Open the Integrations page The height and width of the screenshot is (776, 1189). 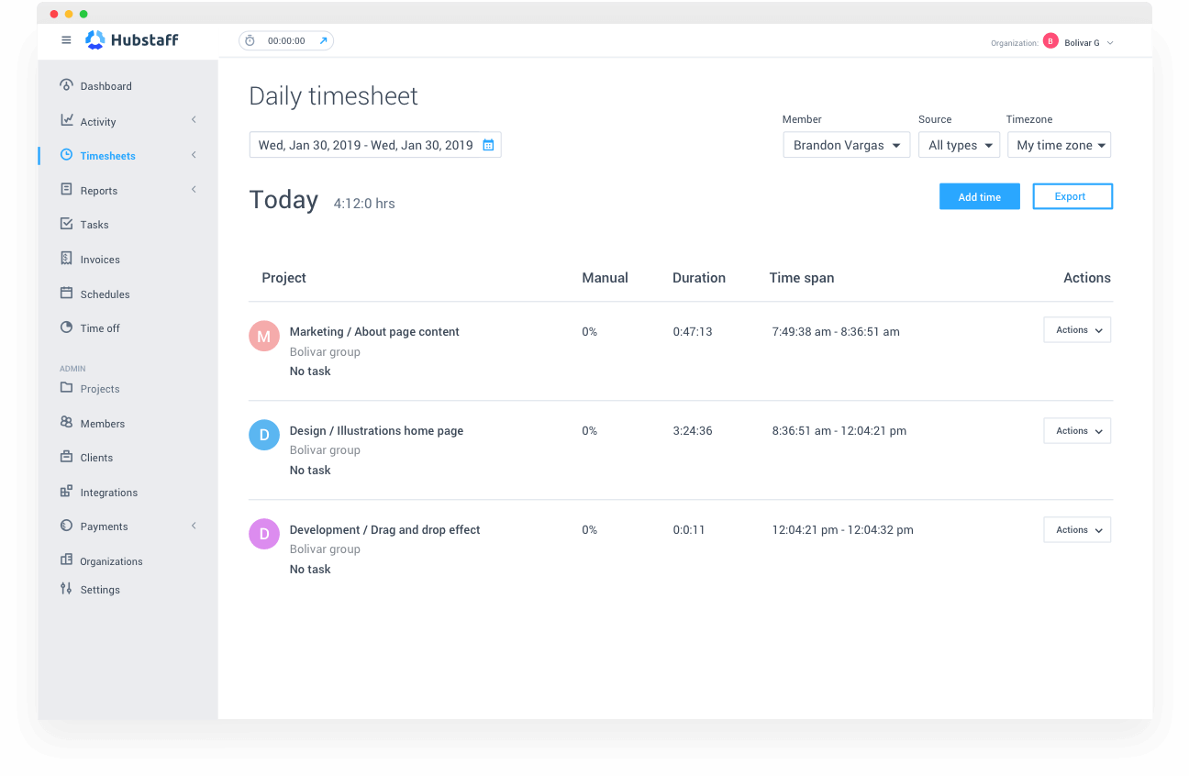(107, 492)
